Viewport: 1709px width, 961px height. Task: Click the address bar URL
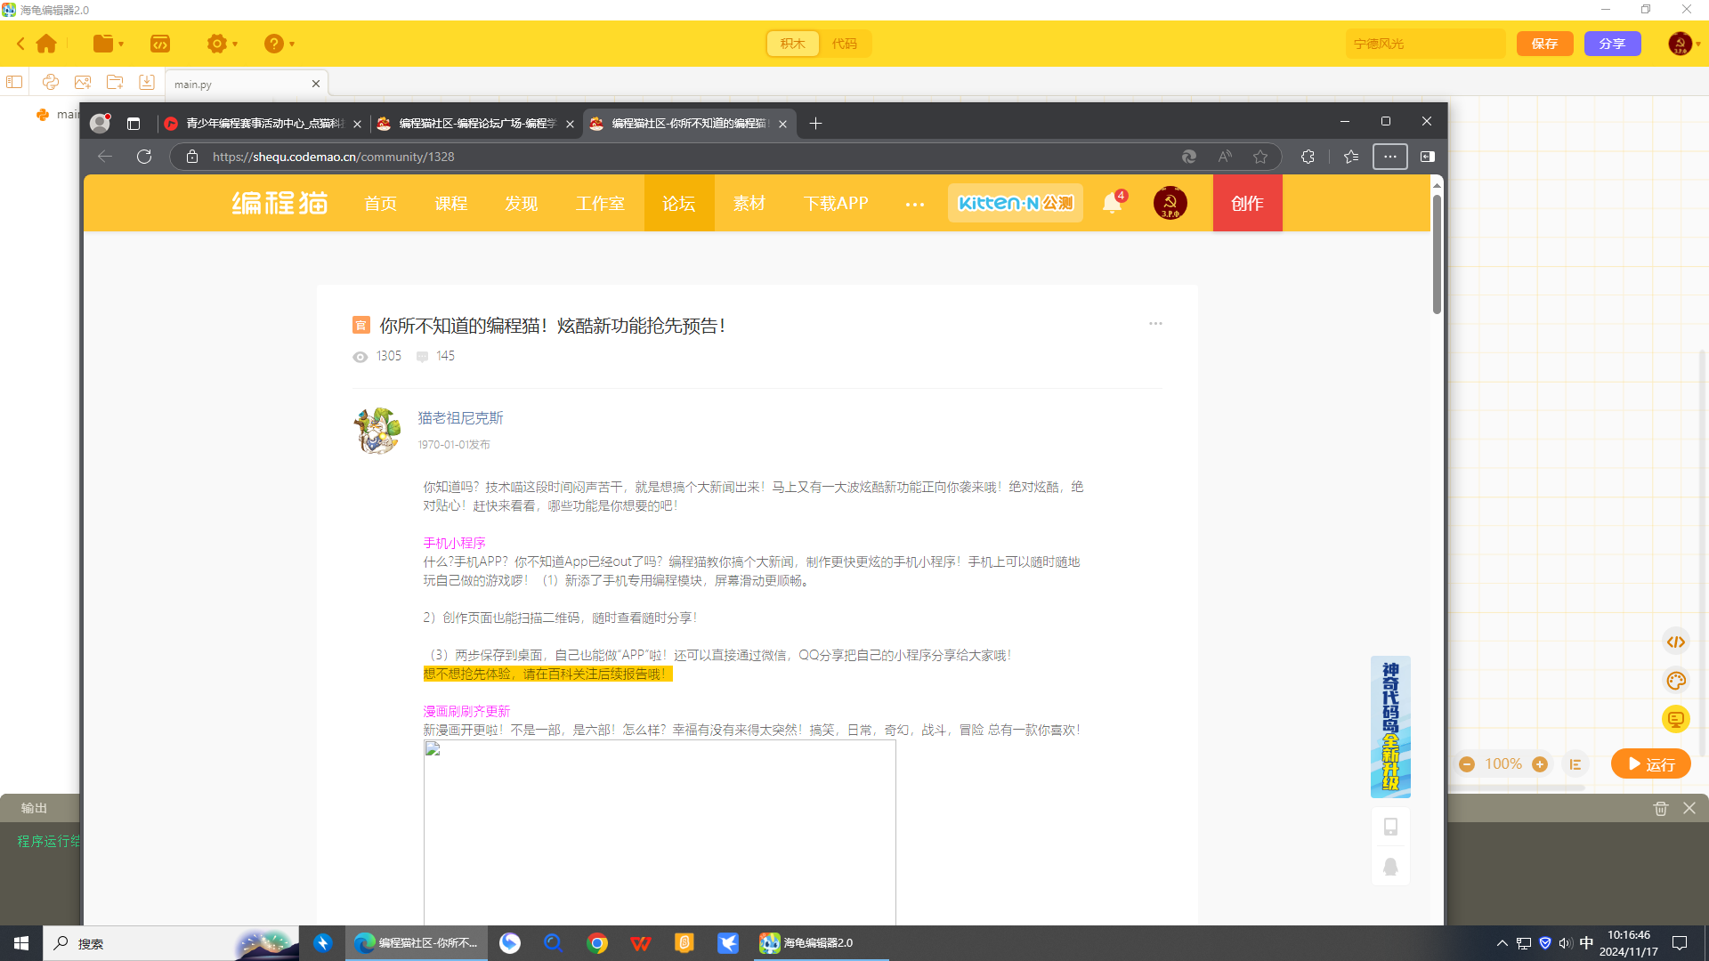click(333, 157)
